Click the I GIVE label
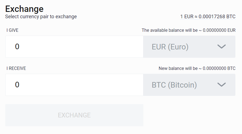 coord(12,30)
